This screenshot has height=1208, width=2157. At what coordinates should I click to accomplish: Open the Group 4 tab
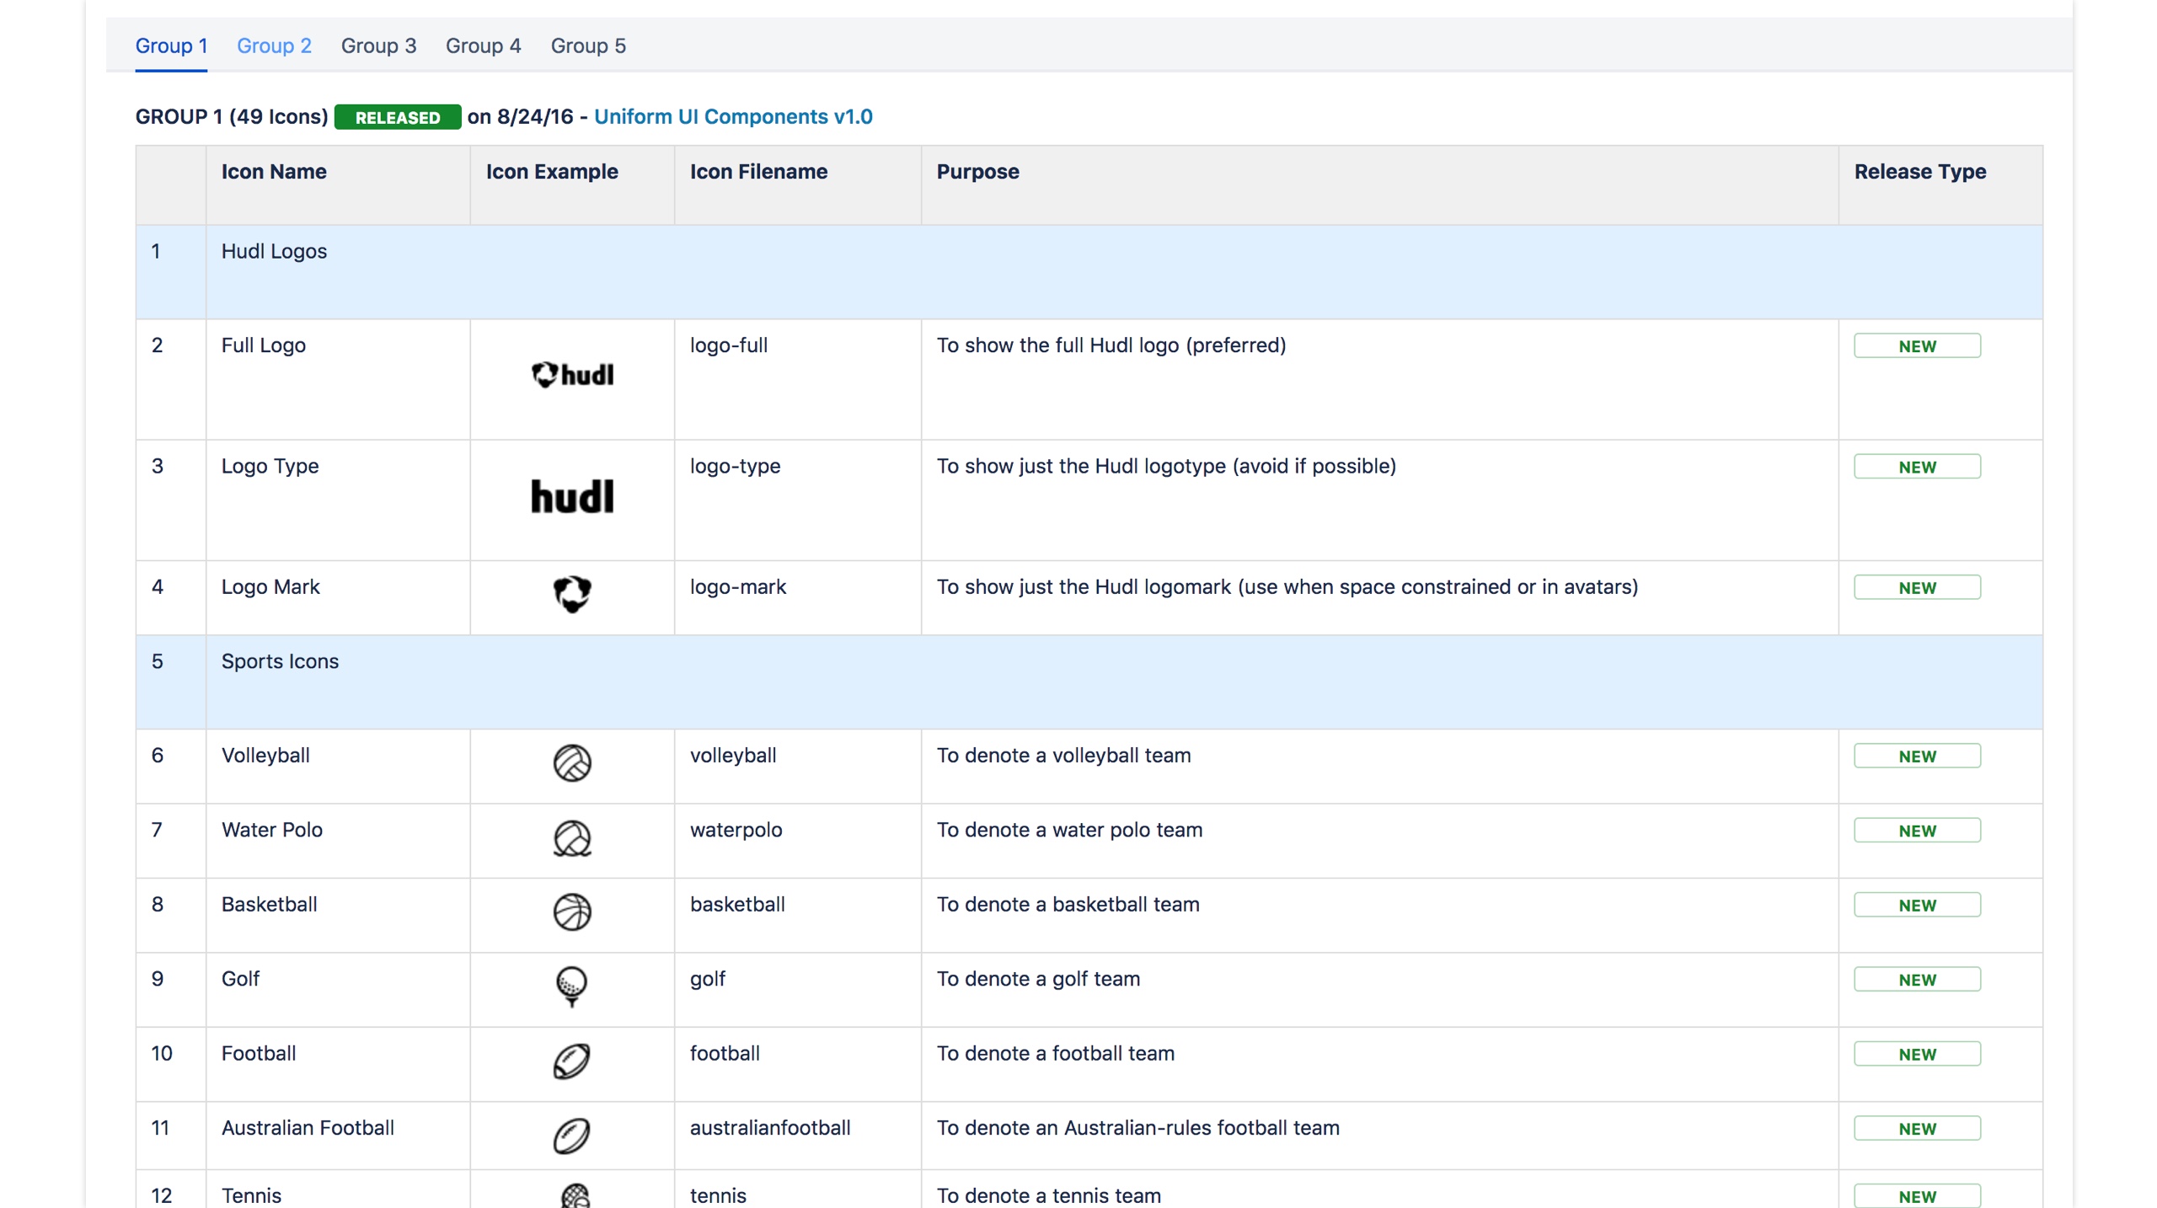[x=483, y=45]
